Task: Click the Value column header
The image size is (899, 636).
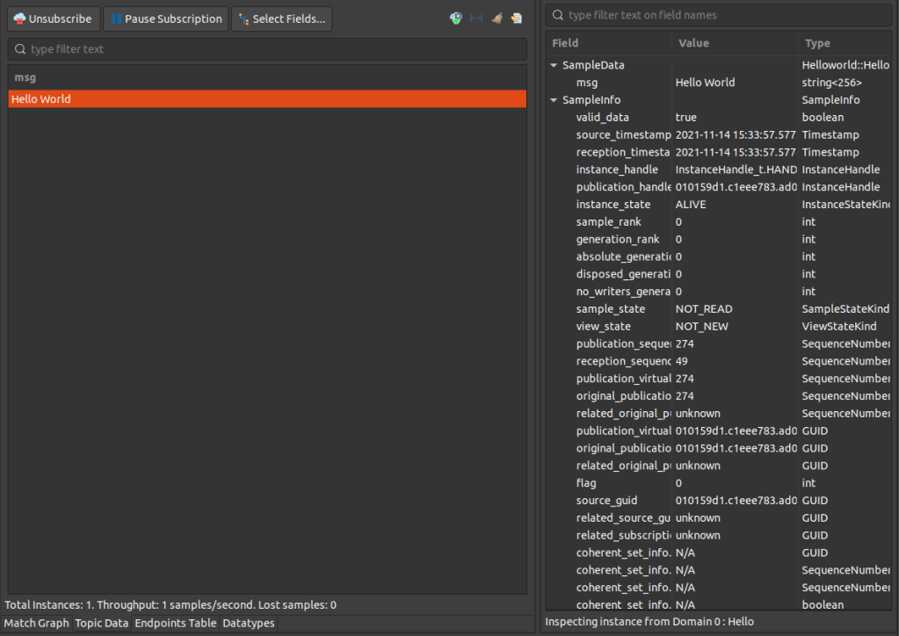Action: (x=694, y=43)
